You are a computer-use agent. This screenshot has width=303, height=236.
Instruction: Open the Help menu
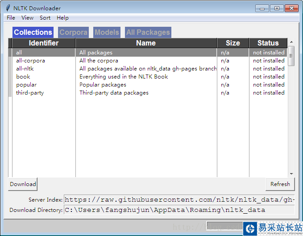coord(62,18)
